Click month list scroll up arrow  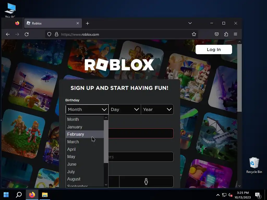coord(106,118)
